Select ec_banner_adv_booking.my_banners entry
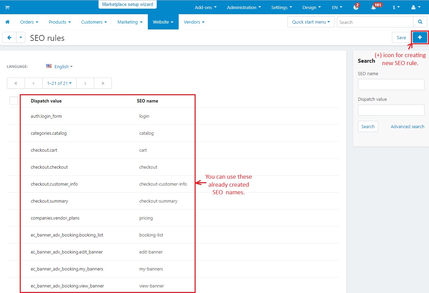 click(67, 269)
